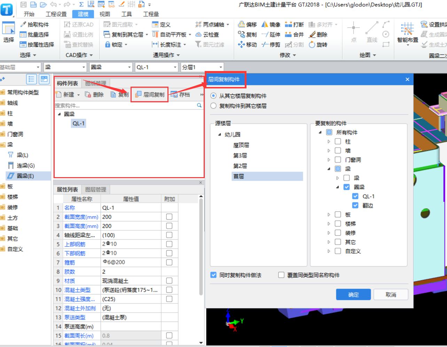Select the 延伸 extend tool
The width and height of the screenshot is (447, 347).
click(271, 34)
